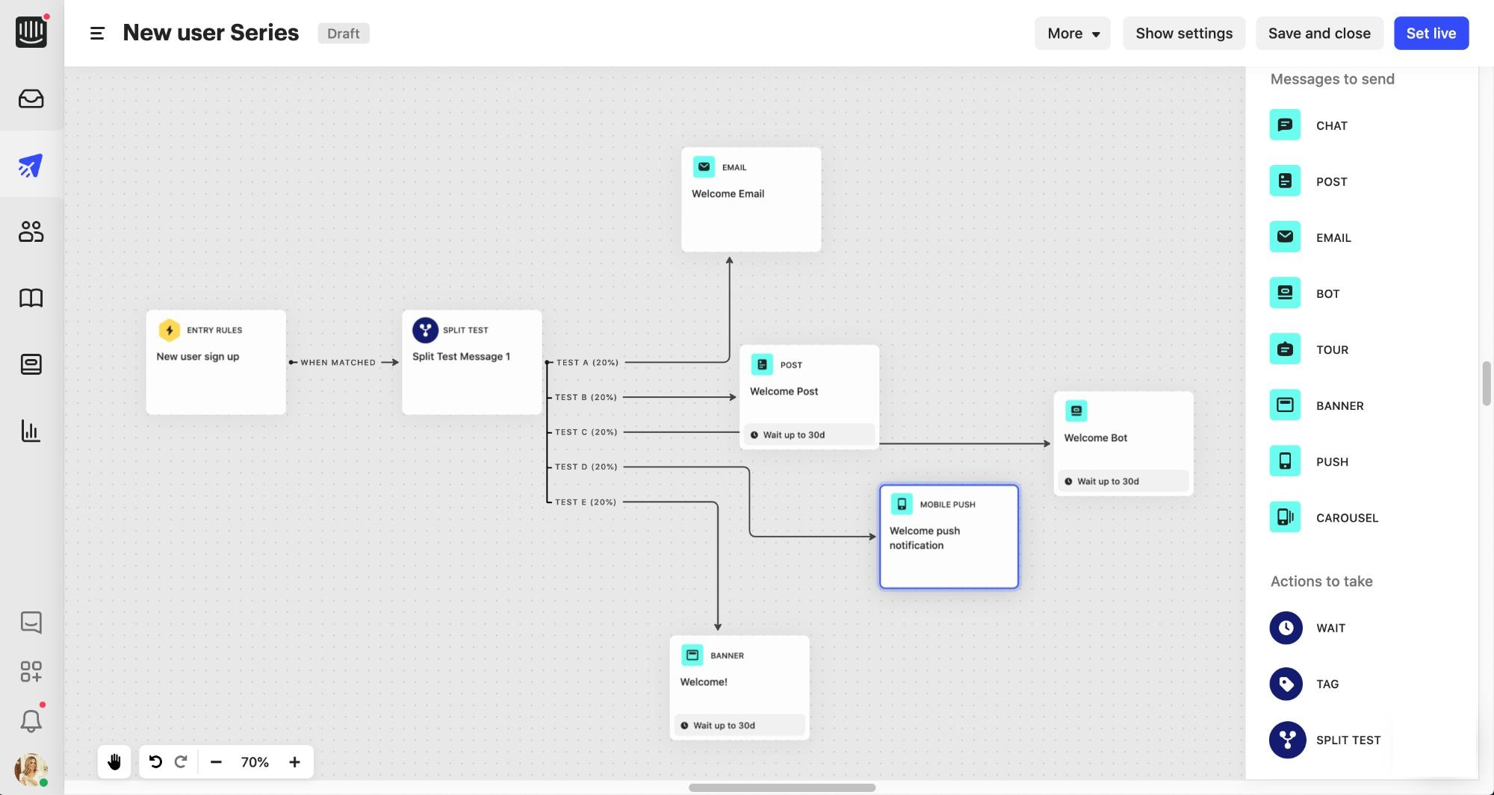Click Show settings button
This screenshot has width=1494, height=795.
[x=1183, y=34]
